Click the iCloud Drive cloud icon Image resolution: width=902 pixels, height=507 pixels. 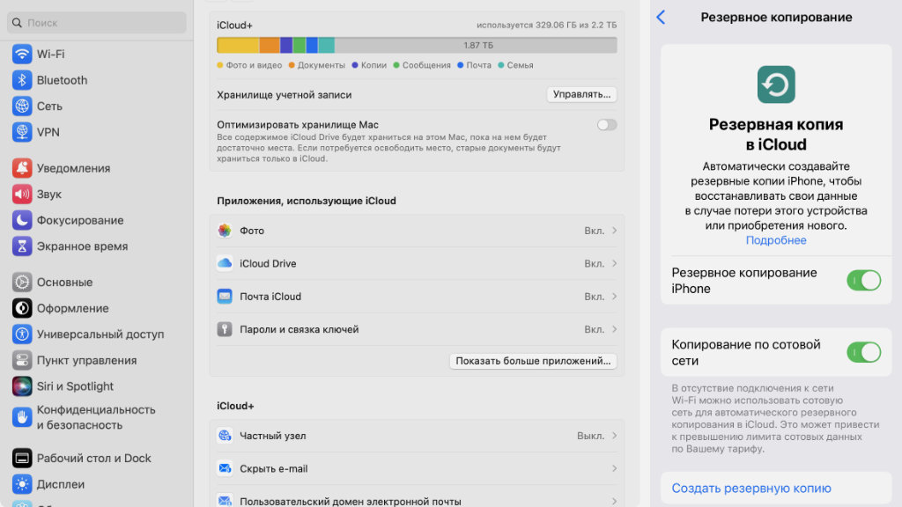225,263
